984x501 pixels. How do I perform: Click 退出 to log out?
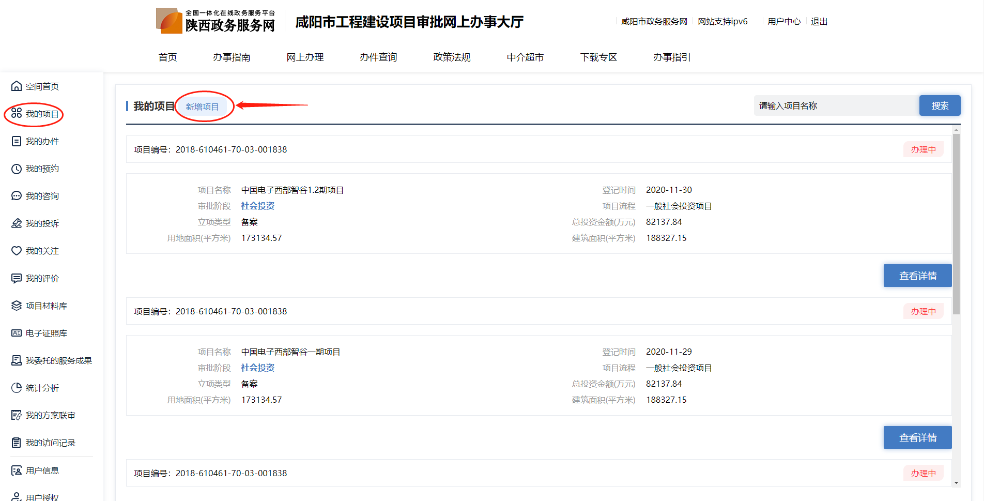coord(819,22)
